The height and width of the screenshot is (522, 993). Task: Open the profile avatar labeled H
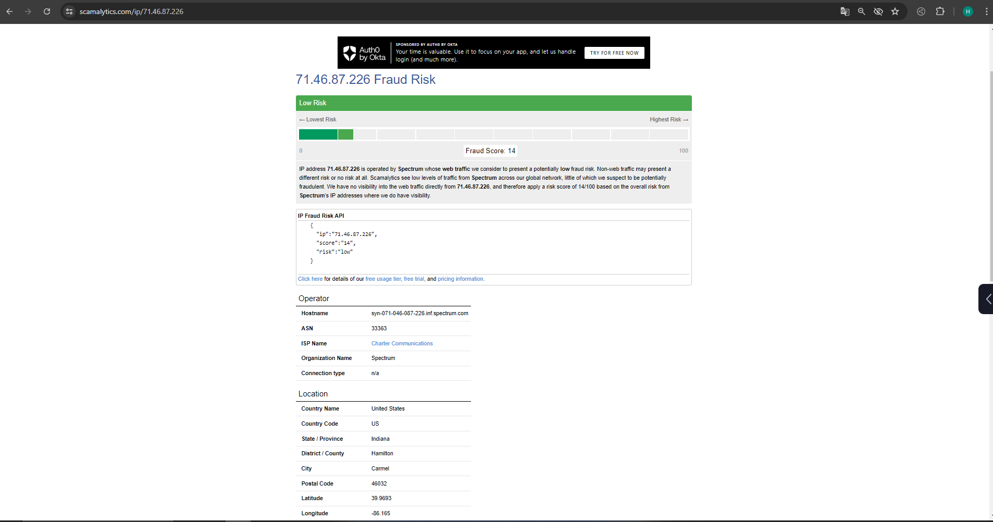(x=967, y=11)
